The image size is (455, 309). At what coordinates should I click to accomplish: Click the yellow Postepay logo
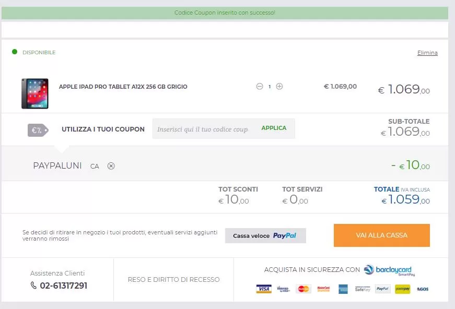pos(402,289)
